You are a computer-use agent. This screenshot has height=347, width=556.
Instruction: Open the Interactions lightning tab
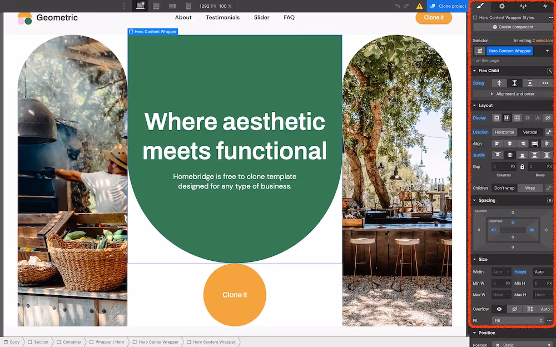tap(545, 6)
